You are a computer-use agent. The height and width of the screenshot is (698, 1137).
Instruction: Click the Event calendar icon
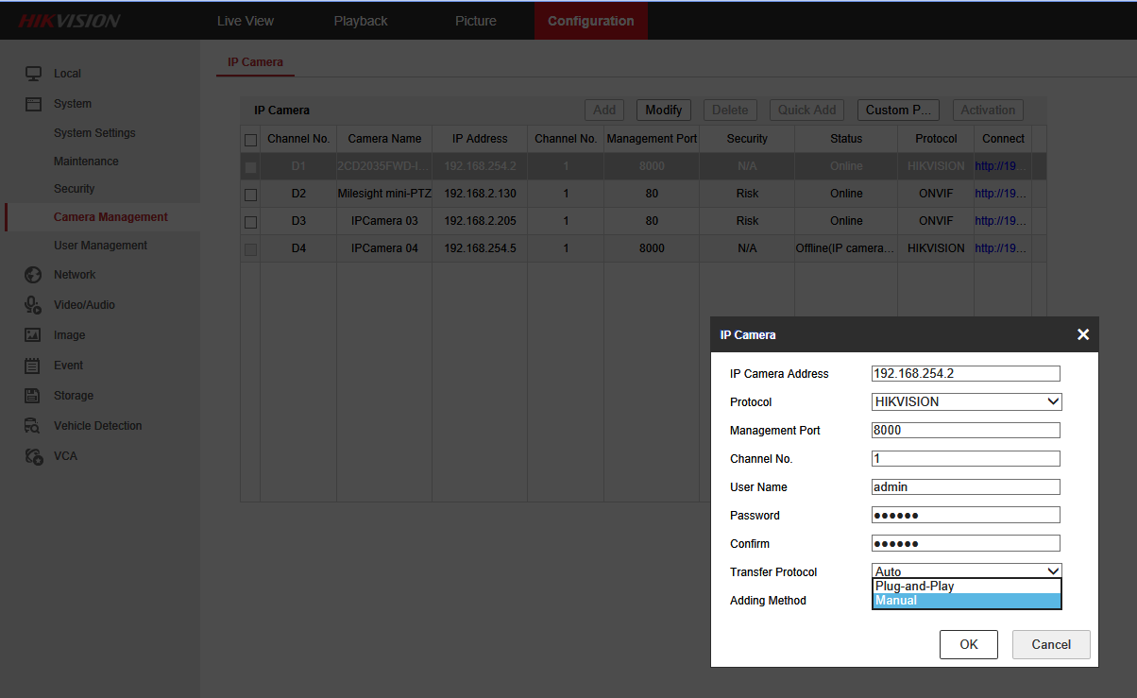pyautogui.click(x=33, y=366)
